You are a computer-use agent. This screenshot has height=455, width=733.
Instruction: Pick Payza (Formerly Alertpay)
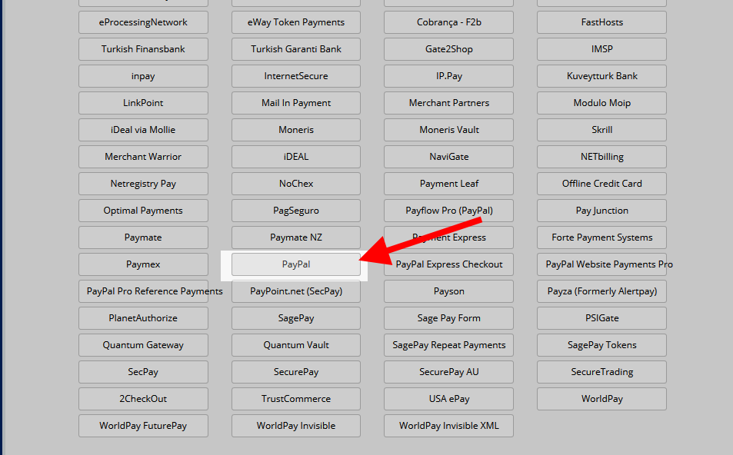click(601, 291)
